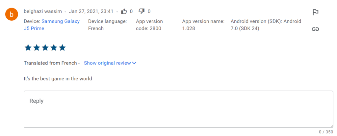This screenshot has width=337, height=136.
Task: Copy the review link using the chain icon
Action: 315,29
